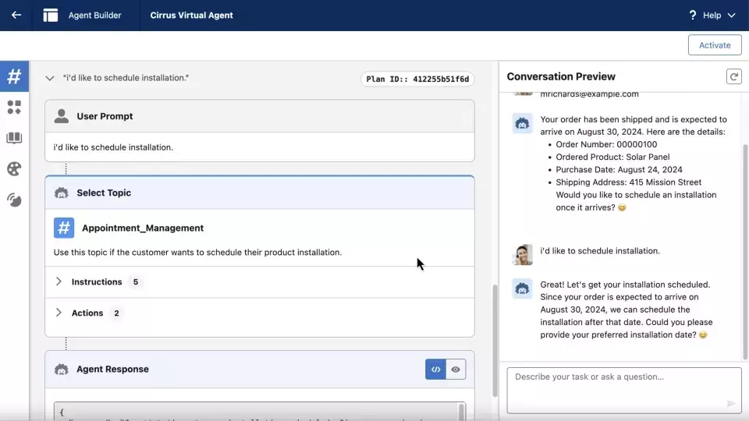
Task: Open the palette icon in sidebar
Action: pos(14,169)
